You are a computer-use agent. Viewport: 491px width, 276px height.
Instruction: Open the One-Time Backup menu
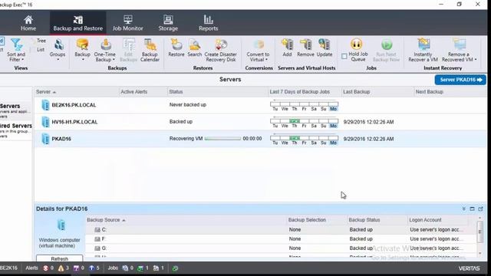pyautogui.click(x=105, y=50)
